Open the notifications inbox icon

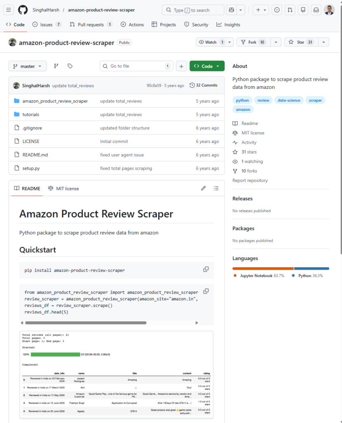pyautogui.click(x=316, y=10)
